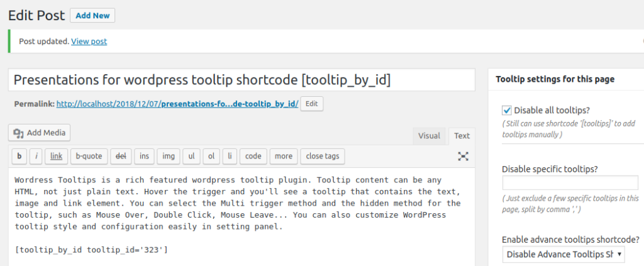This screenshot has height=266, width=644.
Task: Insert a blockquote with b-quote button
Action: pyautogui.click(x=88, y=156)
